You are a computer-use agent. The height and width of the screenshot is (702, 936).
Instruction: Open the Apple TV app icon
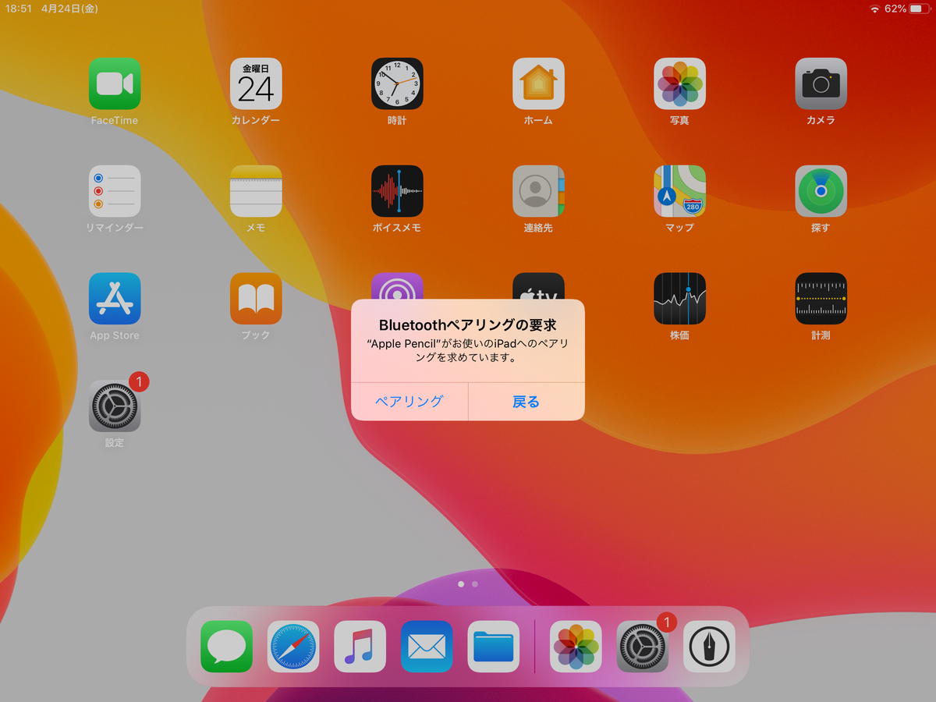(x=538, y=285)
